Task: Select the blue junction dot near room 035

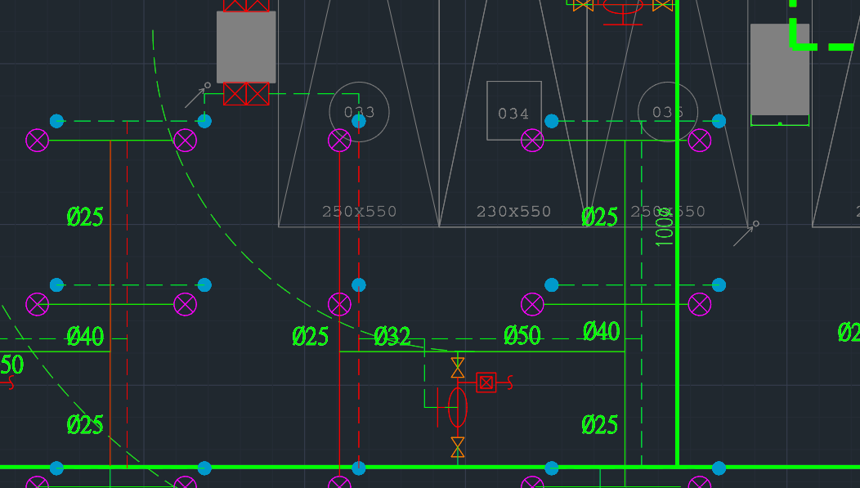Action: [x=719, y=121]
